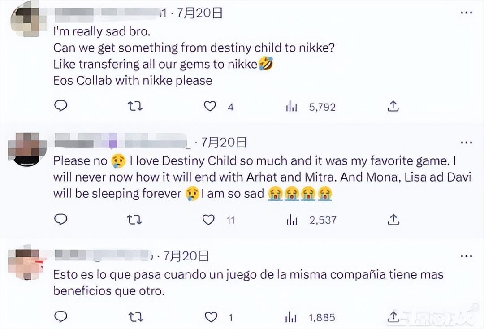The height and width of the screenshot is (329, 484).
Task: Open more options for first tweet
Action: (x=467, y=13)
